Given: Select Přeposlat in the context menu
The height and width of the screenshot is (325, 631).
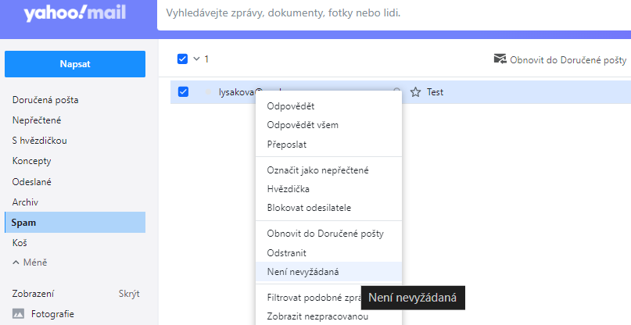Looking at the screenshot, I should click(285, 145).
